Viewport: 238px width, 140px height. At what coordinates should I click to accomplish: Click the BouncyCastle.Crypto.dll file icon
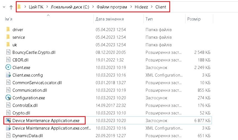(x=8, y=52)
